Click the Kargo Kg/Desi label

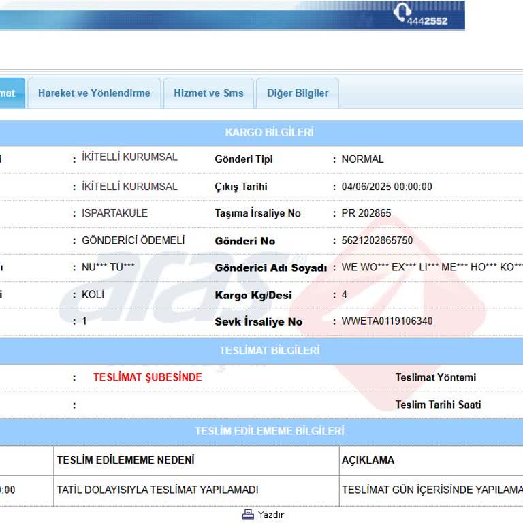pyautogui.click(x=253, y=295)
